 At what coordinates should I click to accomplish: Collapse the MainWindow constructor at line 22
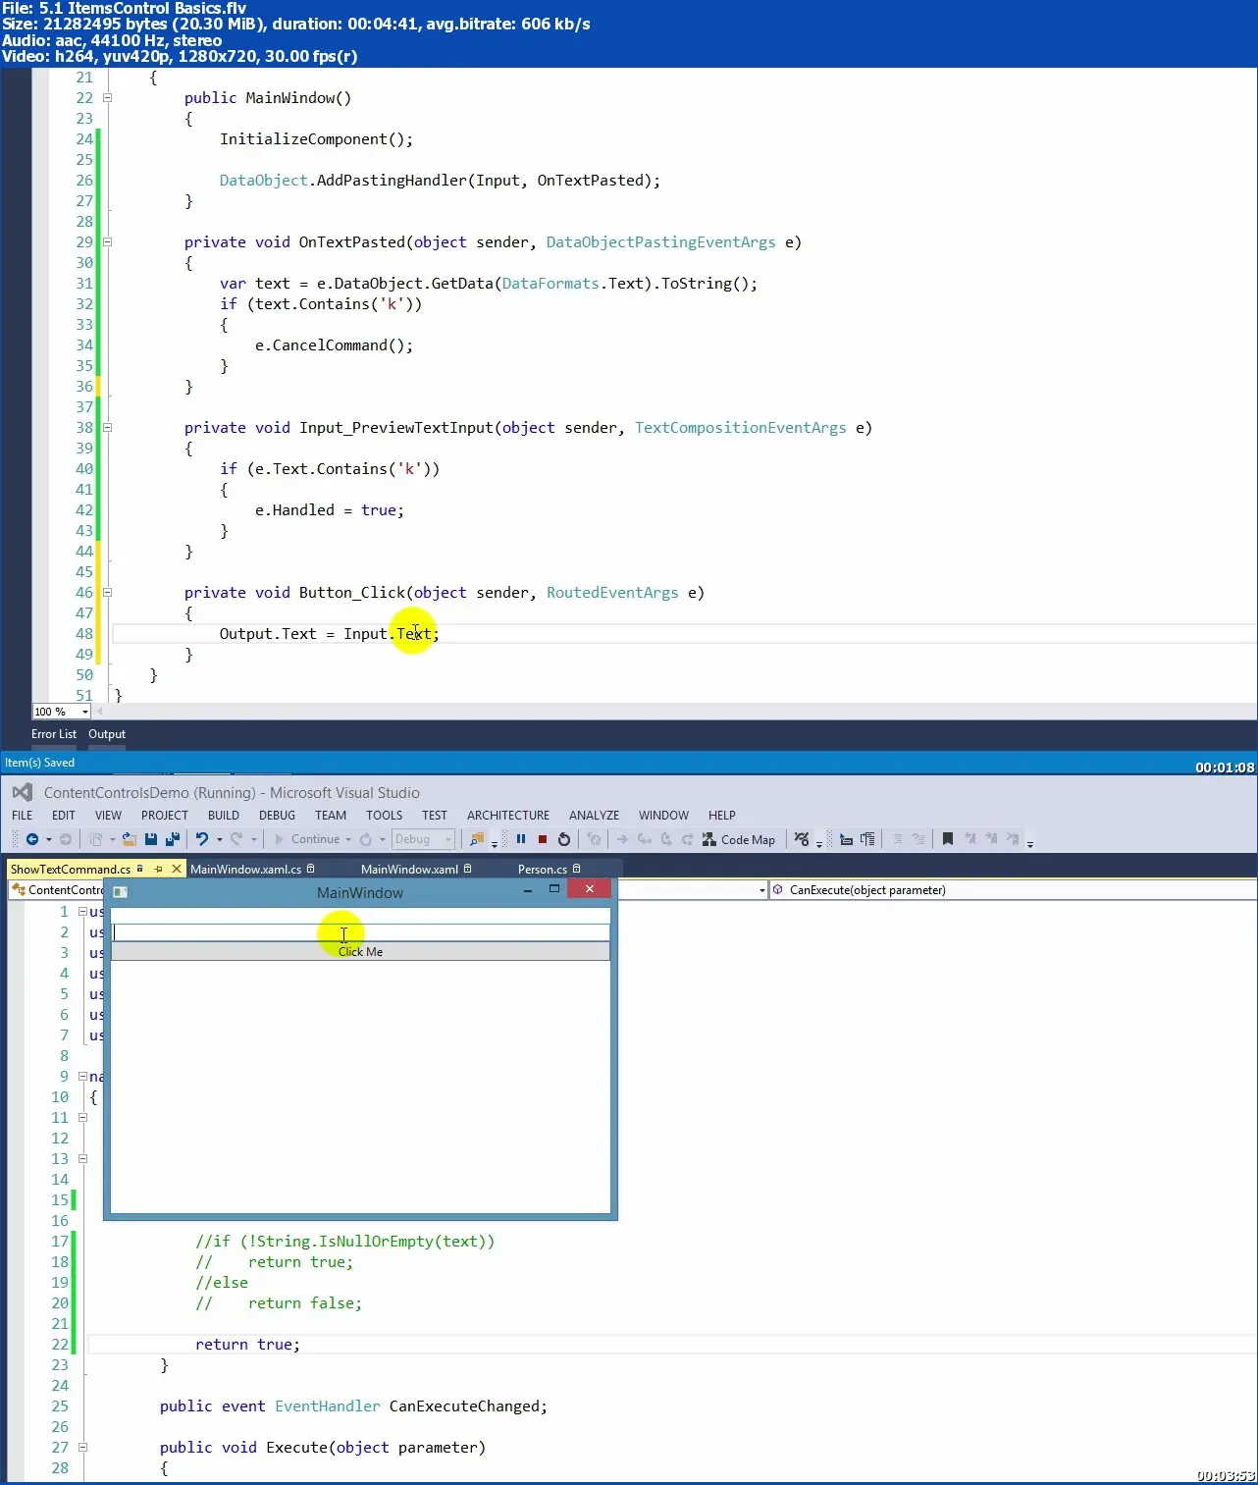click(108, 98)
